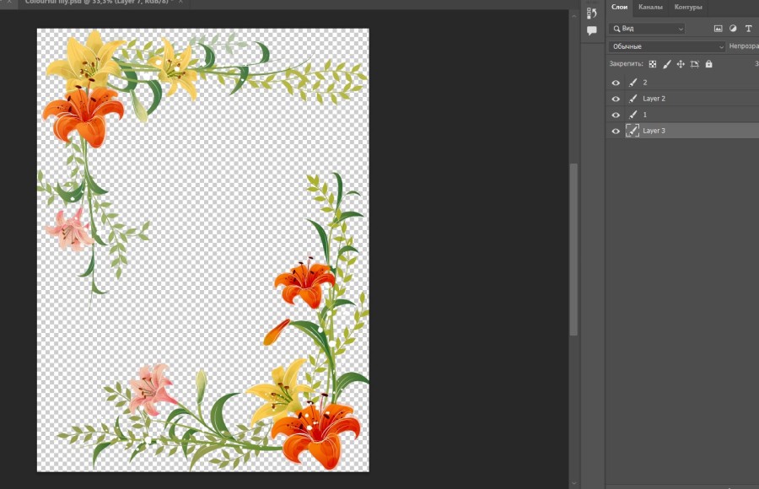Click the pixel layer filter icon

[x=719, y=28]
